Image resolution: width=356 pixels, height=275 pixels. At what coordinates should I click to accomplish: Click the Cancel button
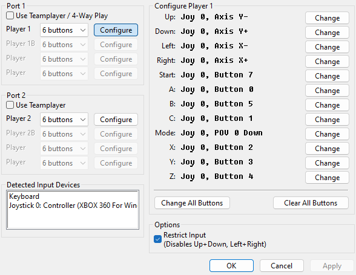(282, 265)
